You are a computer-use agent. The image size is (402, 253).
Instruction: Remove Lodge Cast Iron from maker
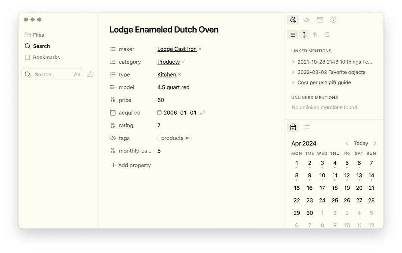(200, 49)
